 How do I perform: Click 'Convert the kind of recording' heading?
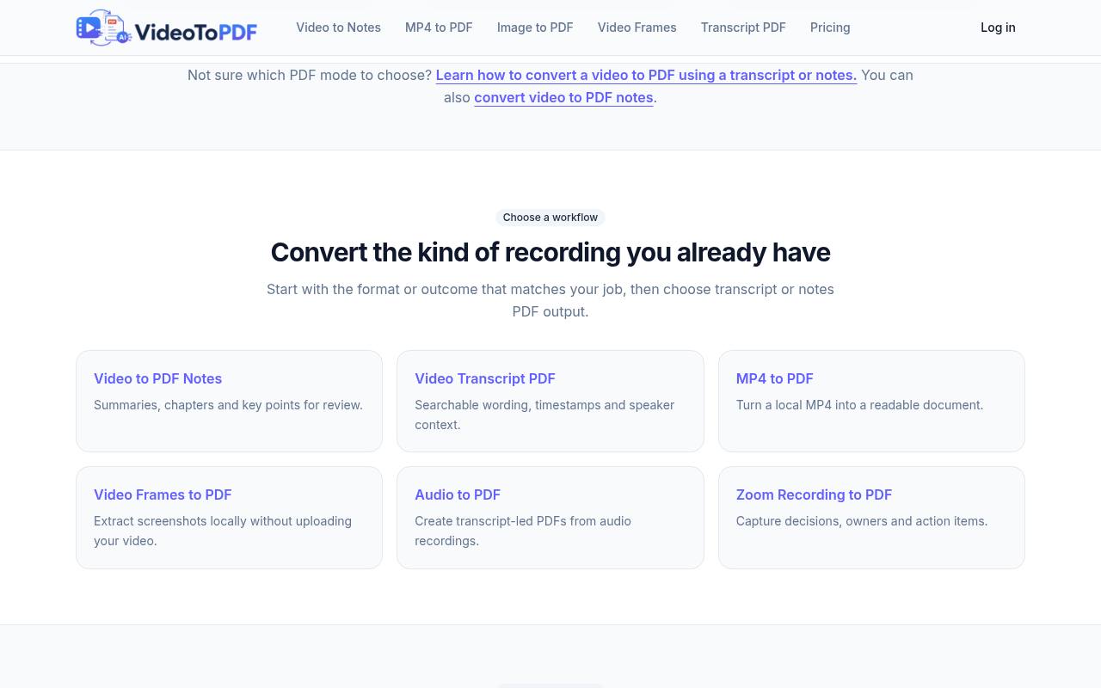click(x=550, y=252)
